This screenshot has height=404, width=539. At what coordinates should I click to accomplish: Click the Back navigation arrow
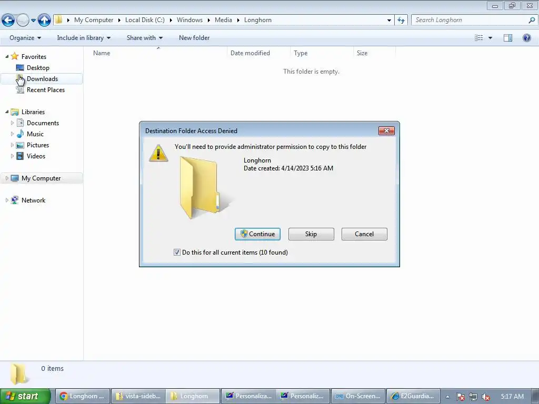click(x=8, y=21)
